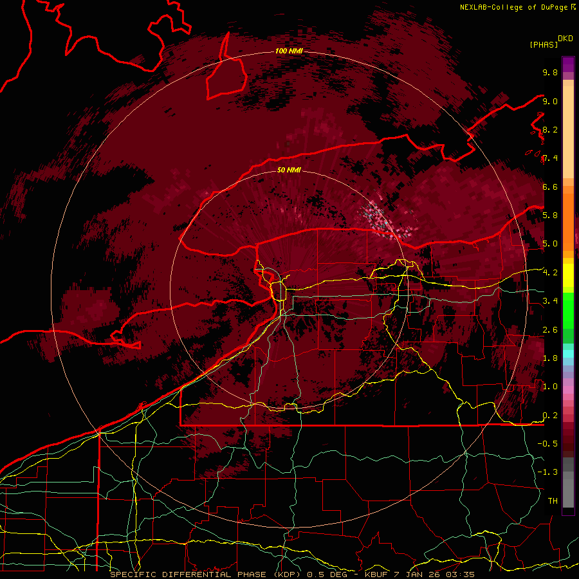Click the -0.5 scale value
Viewport: 579px width, 579px height.
pyautogui.click(x=547, y=444)
